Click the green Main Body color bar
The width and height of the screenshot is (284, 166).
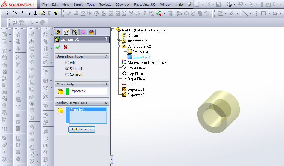(x=67, y=91)
